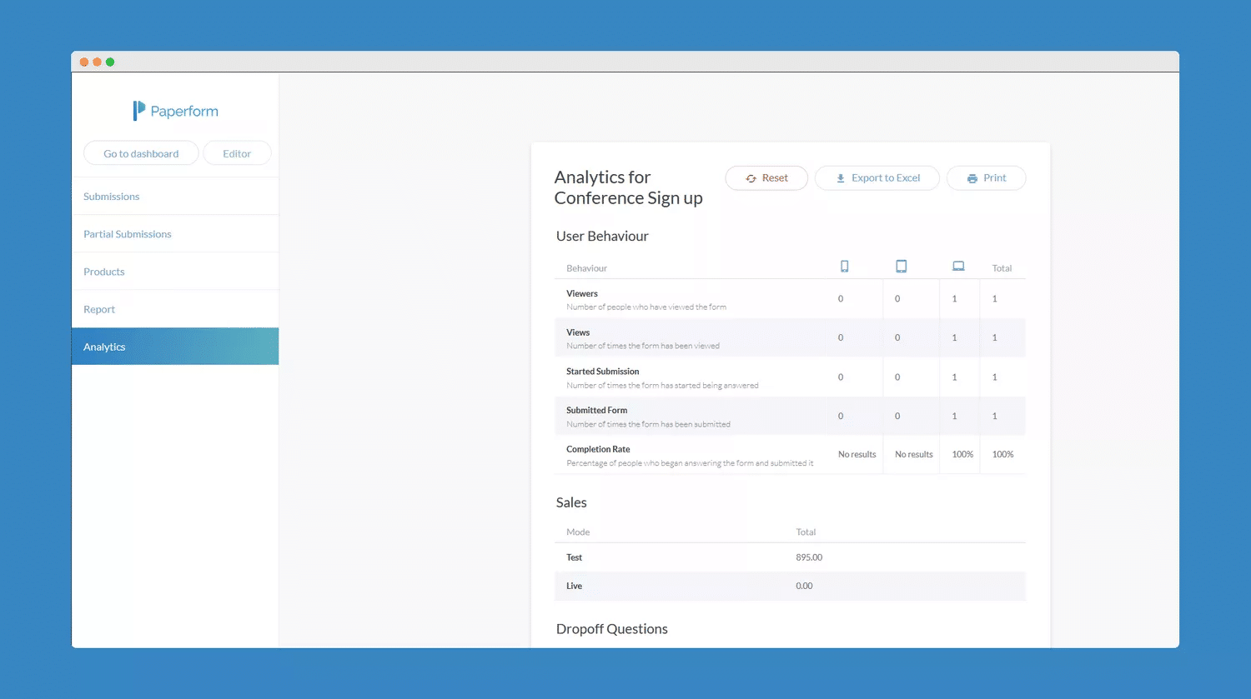Click the download icon in Export to Excel

(x=840, y=177)
